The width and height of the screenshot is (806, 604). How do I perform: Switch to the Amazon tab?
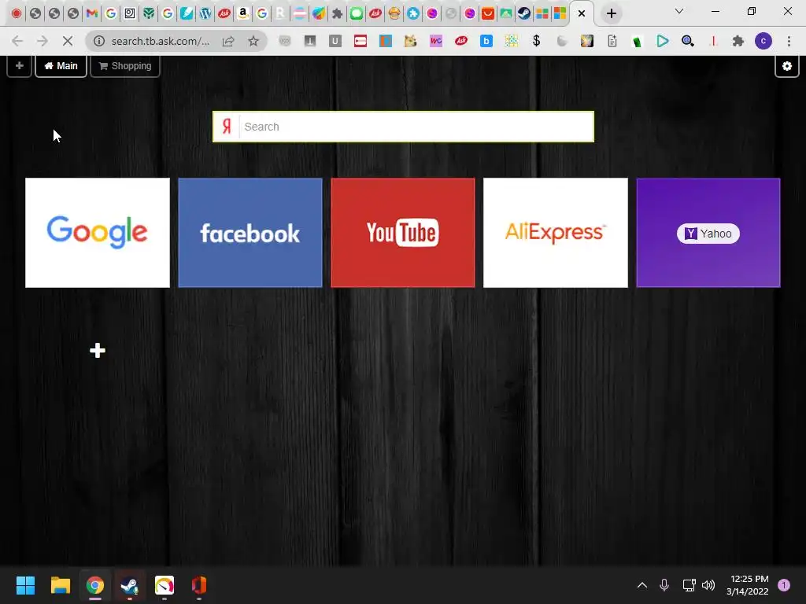[243, 13]
